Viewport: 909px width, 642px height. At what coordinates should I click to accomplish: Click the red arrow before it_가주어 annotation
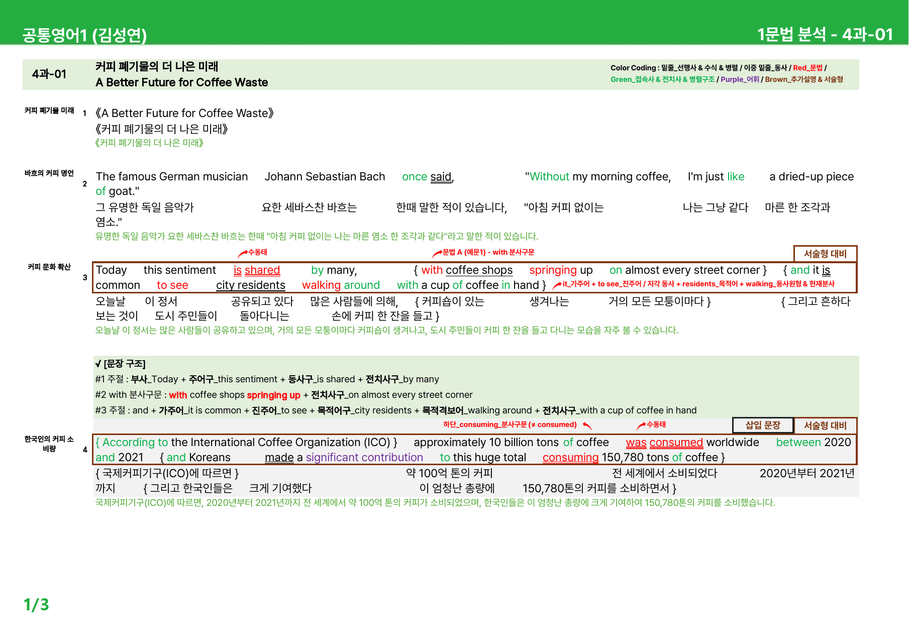557,285
